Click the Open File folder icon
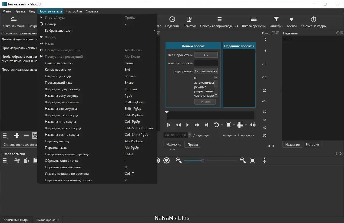The width and height of the screenshot is (344, 223). pos(14,19)
